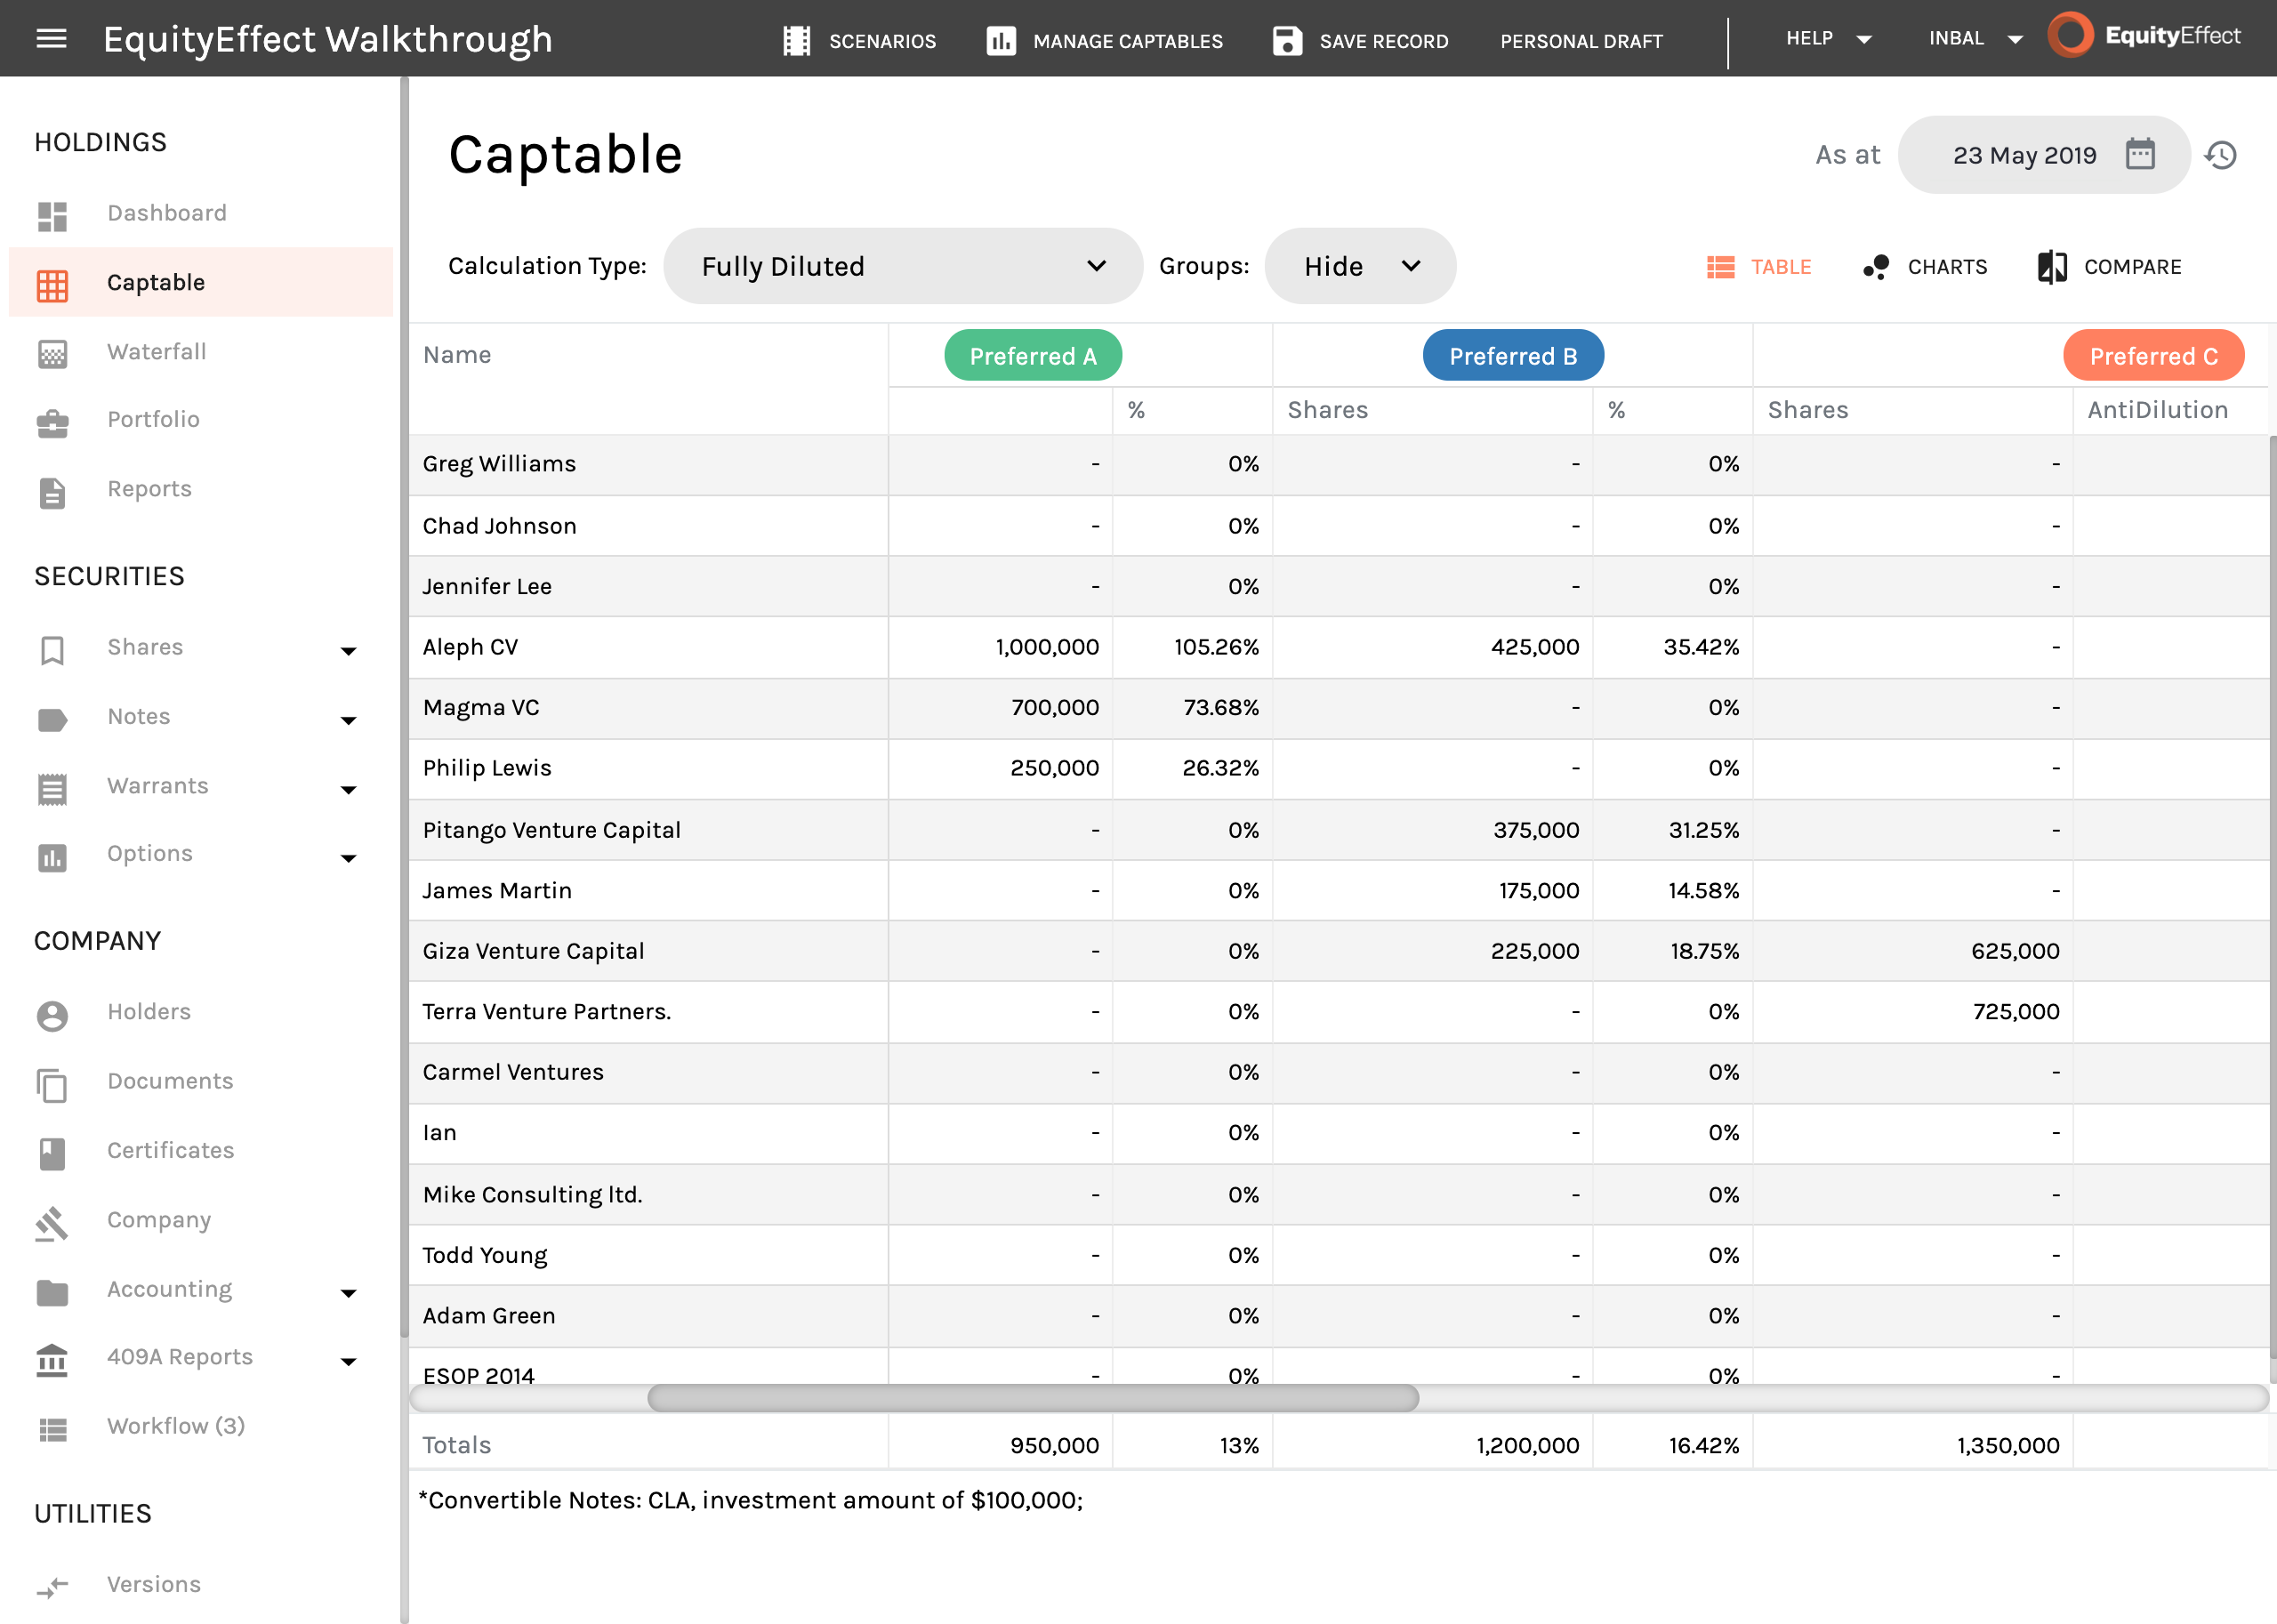
Task: Open the Dashboard page
Action: coord(167,213)
